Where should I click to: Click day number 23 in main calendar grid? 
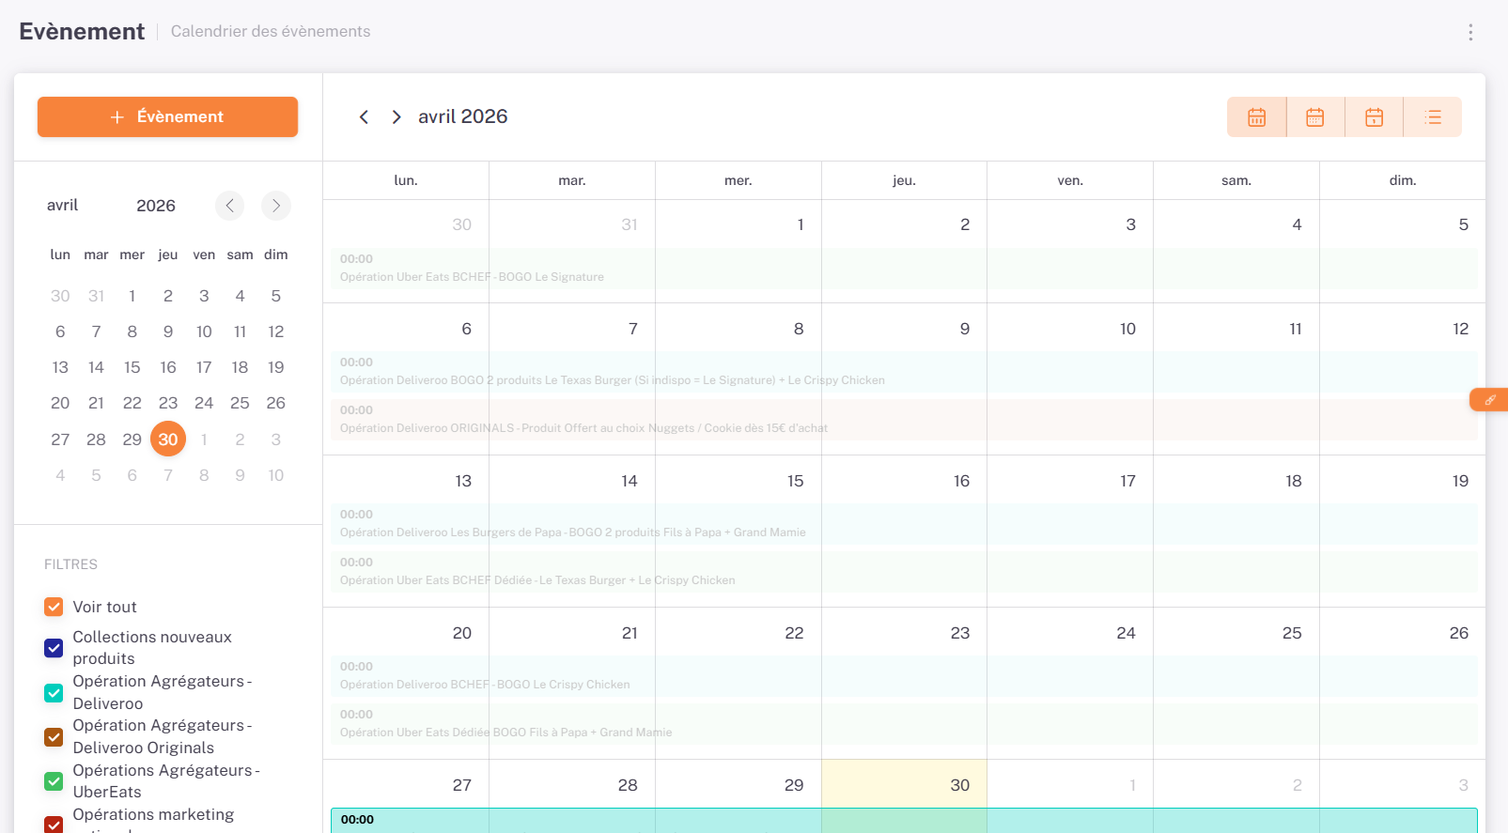point(960,633)
